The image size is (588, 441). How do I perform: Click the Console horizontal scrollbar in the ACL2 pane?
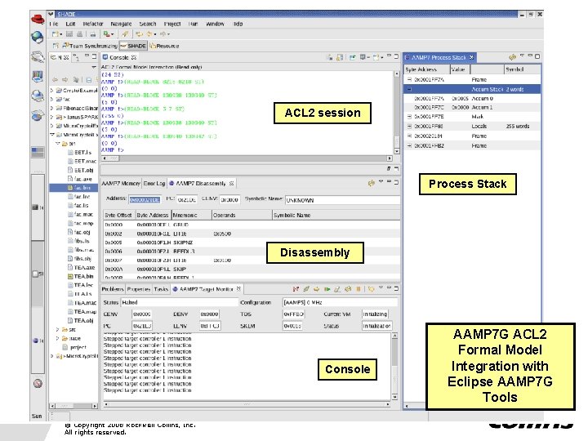[247, 158]
